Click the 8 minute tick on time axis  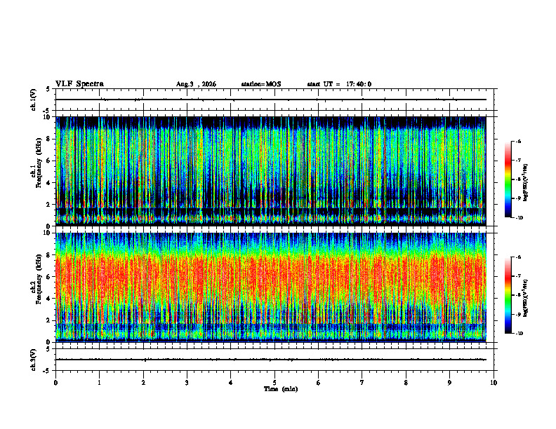[406, 383]
